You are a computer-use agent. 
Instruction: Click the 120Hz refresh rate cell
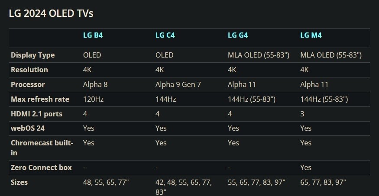pos(93,99)
